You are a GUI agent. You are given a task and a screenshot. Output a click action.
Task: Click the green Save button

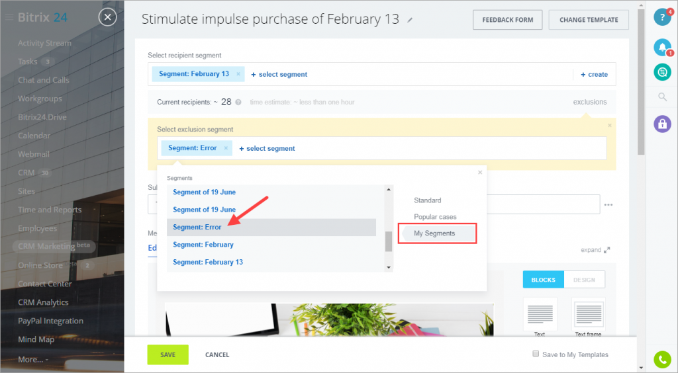168,354
